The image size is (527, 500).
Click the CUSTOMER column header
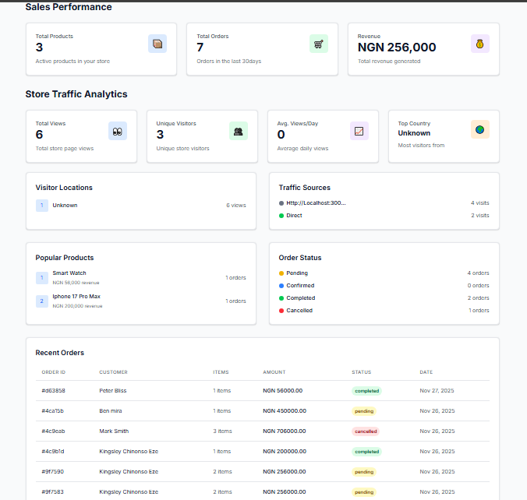[x=113, y=372]
